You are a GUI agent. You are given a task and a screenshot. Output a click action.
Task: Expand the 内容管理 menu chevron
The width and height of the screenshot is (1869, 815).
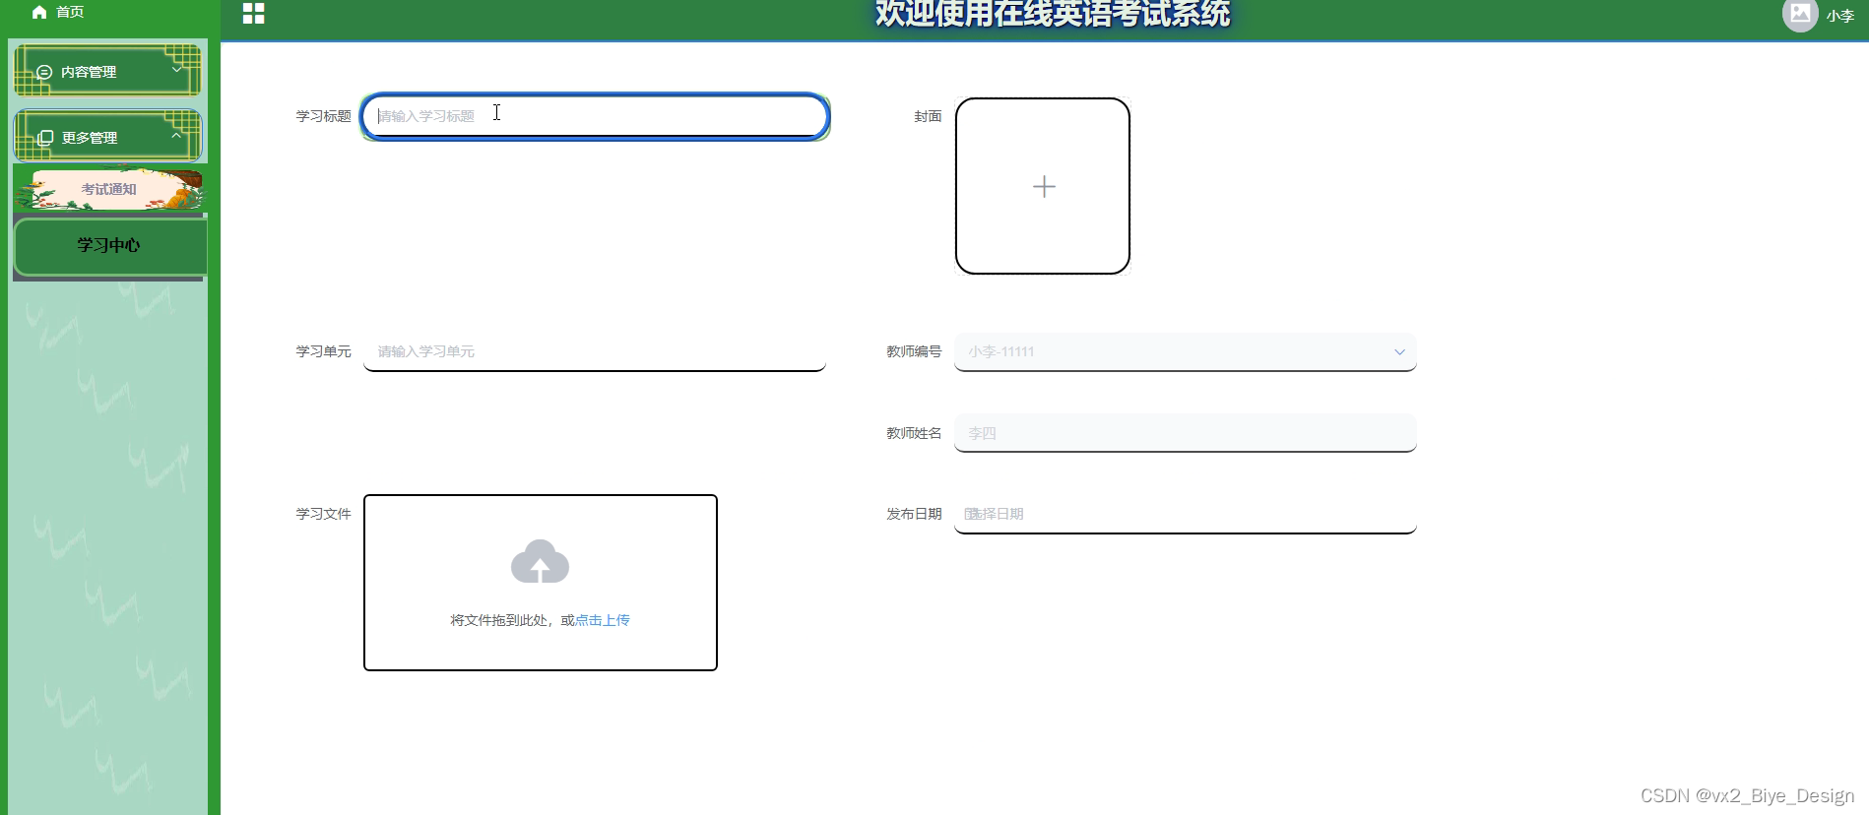(177, 70)
